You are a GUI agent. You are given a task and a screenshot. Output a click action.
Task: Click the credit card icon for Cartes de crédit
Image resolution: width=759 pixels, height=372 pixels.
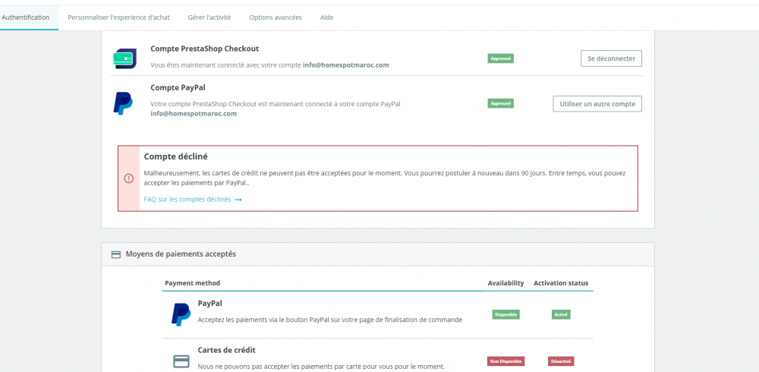tap(181, 361)
